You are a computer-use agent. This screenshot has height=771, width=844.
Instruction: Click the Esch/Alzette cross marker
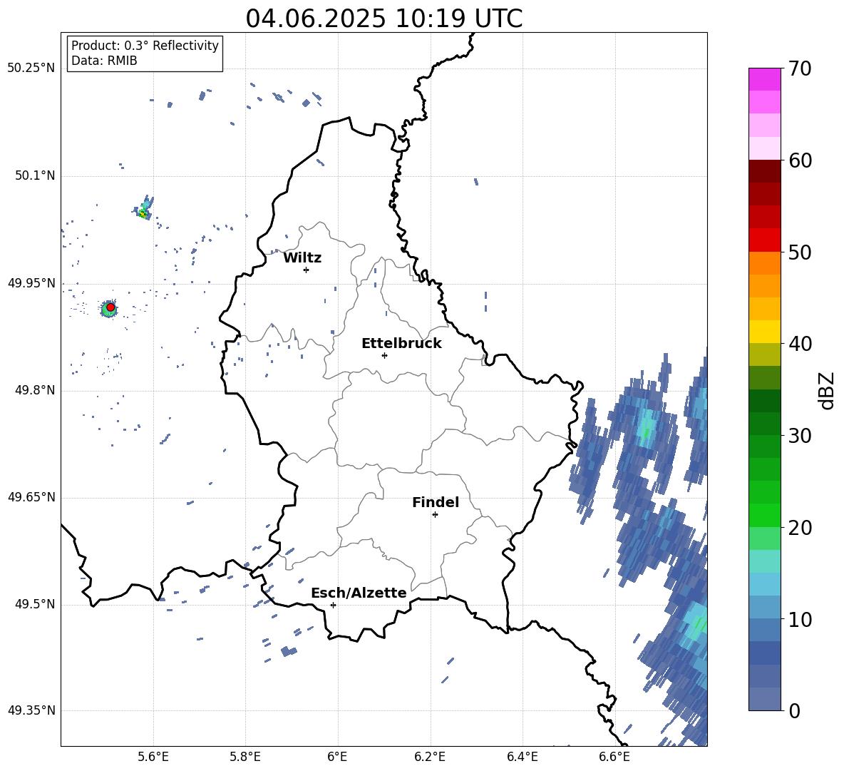coord(333,605)
